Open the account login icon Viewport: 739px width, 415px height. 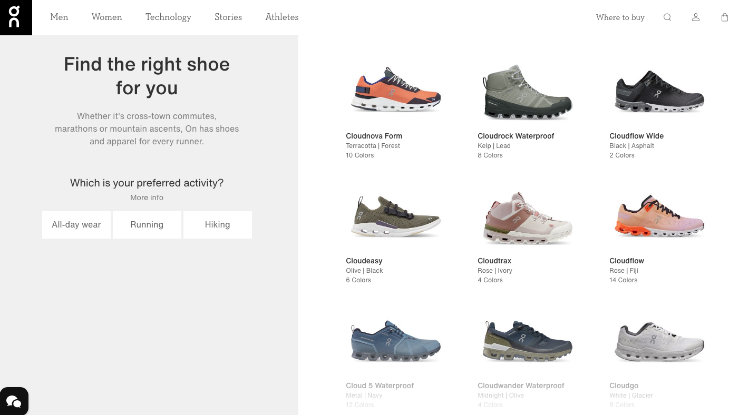click(x=696, y=17)
